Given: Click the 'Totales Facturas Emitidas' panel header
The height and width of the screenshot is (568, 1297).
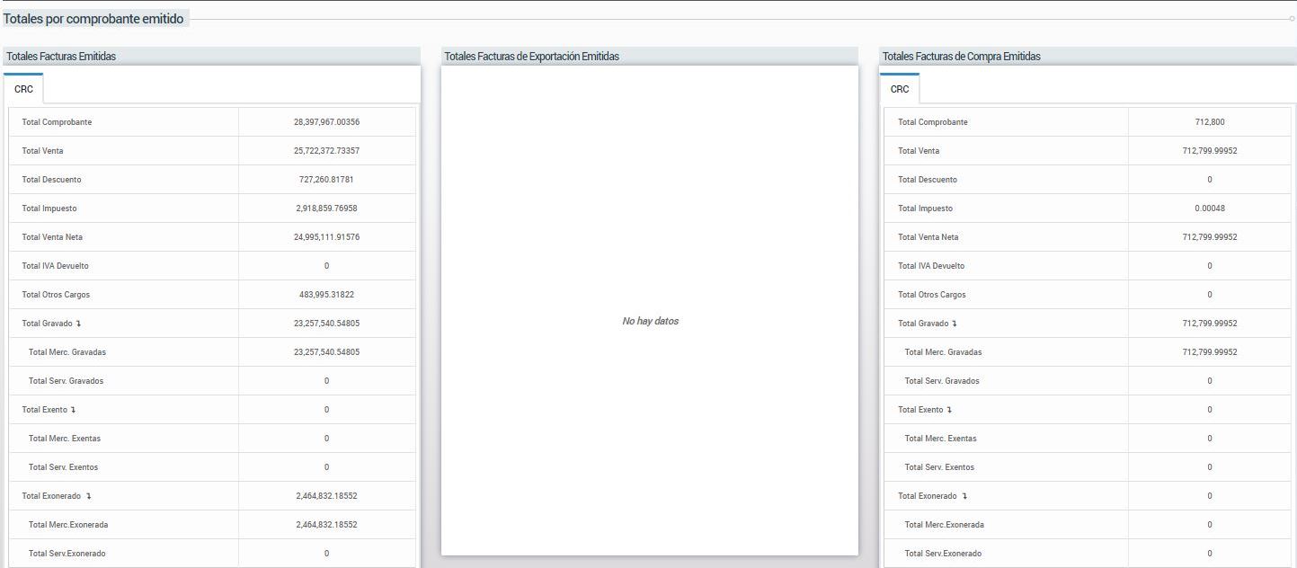Looking at the screenshot, I should pos(61,56).
